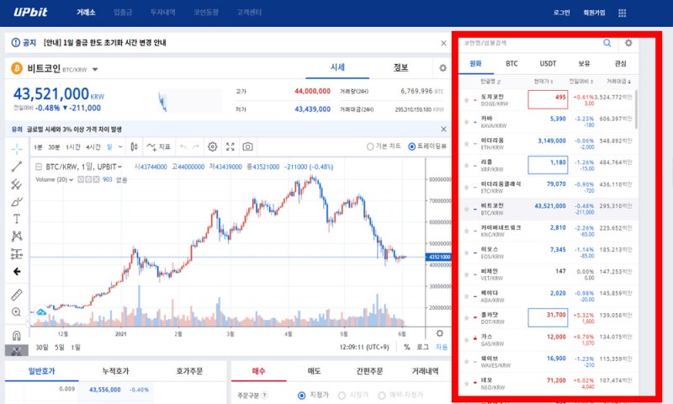Open settings gear beside the 정보 tab

(442, 68)
